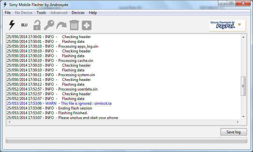Click log line 'Please unplug and start your phone'
Screen dimensions: 253x152
(x=62, y=117)
